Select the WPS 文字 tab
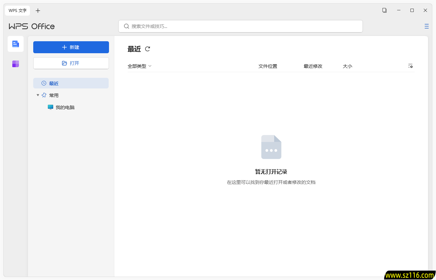The image size is (436, 280). [x=17, y=10]
